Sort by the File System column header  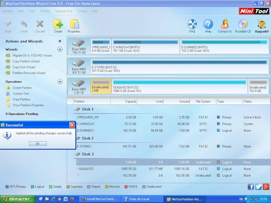coord(203,101)
